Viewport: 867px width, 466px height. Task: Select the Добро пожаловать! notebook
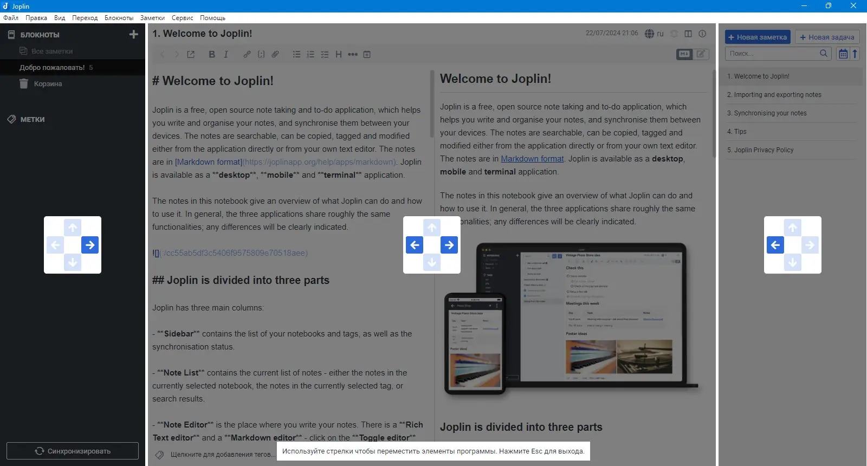point(52,68)
